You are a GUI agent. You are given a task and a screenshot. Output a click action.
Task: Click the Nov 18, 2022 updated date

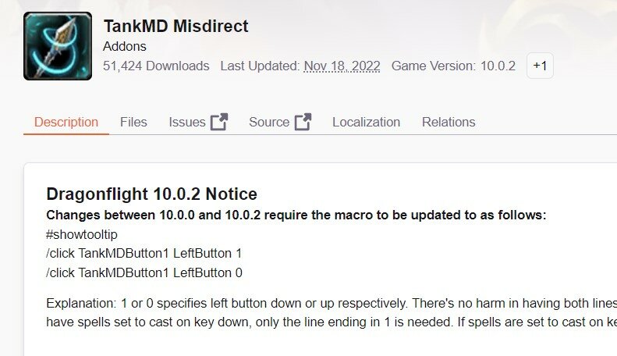coord(342,66)
